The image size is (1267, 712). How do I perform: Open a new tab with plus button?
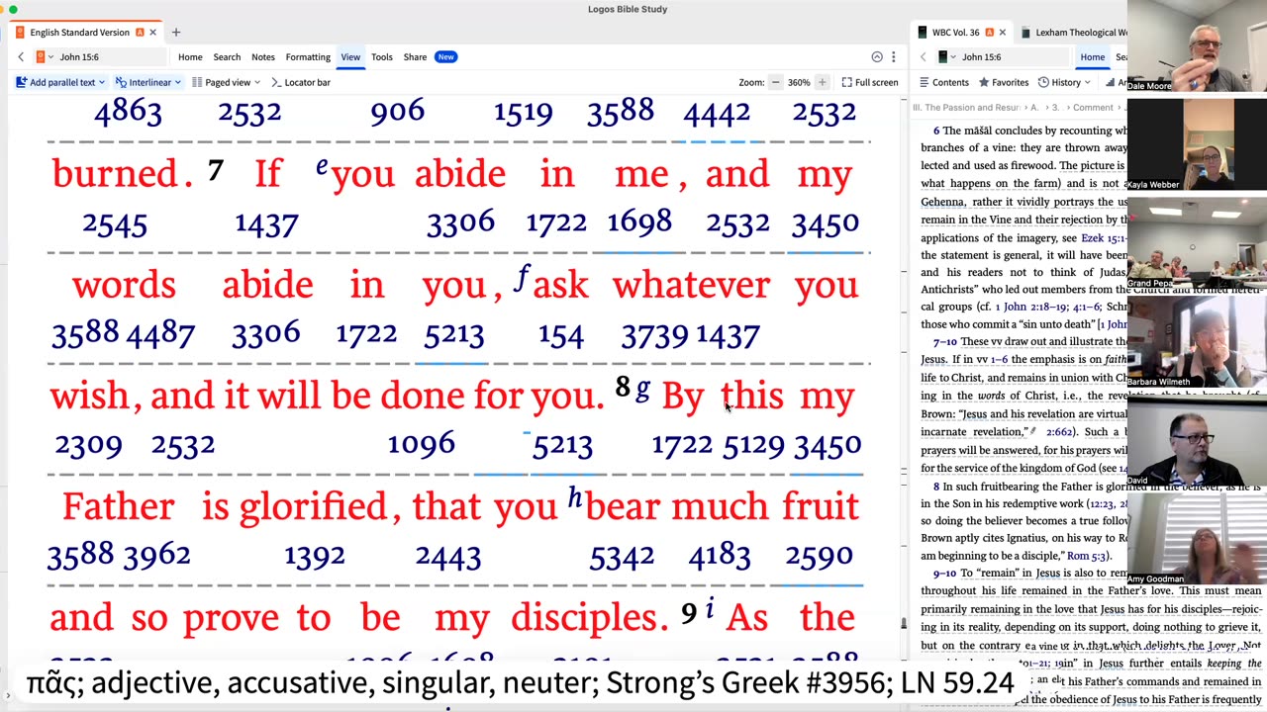pos(176,33)
